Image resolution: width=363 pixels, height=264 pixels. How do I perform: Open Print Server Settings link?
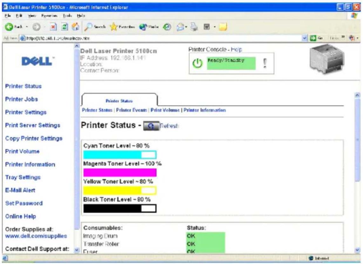tap(33, 125)
